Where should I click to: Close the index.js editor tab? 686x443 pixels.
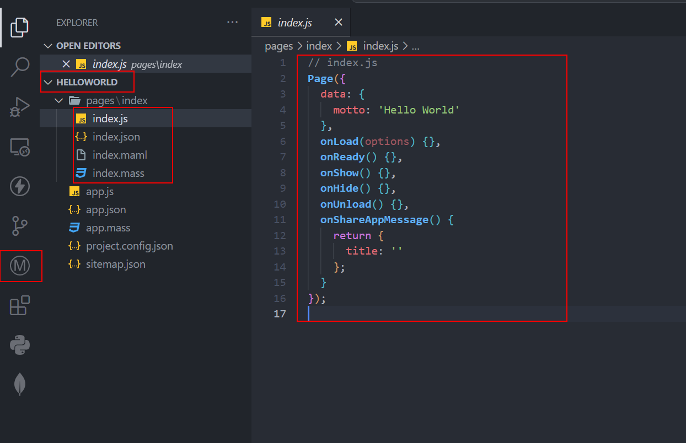pos(339,23)
